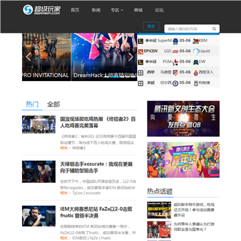This screenshot has height=241, width=241.
Task: Click SuperM team logo
Action: pos(175,41)
